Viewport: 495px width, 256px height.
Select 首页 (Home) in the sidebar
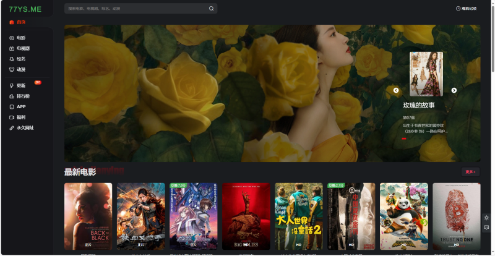pos(20,22)
